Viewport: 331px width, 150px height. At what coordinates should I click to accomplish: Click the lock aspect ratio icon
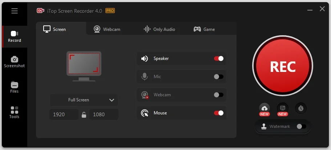pyautogui.click(x=84, y=115)
